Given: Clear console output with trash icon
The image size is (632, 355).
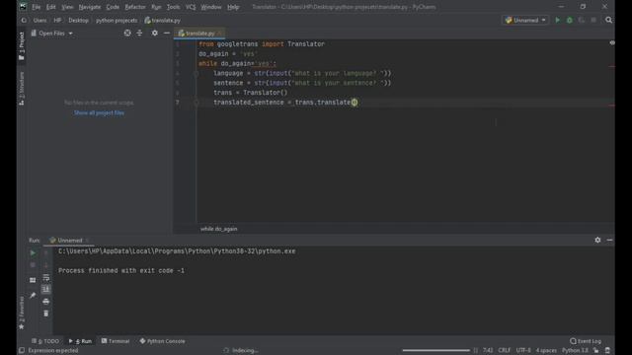Looking at the screenshot, I should pyautogui.click(x=46, y=314).
